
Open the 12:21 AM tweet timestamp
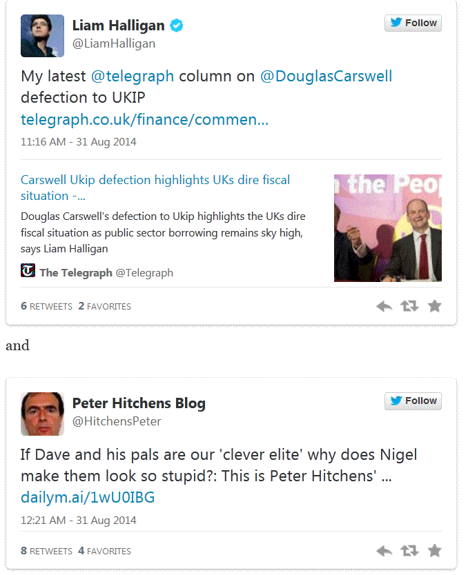79,520
